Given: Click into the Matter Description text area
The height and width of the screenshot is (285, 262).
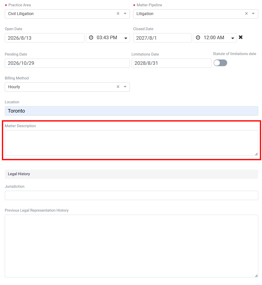Looking at the screenshot, I should point(131,143).
